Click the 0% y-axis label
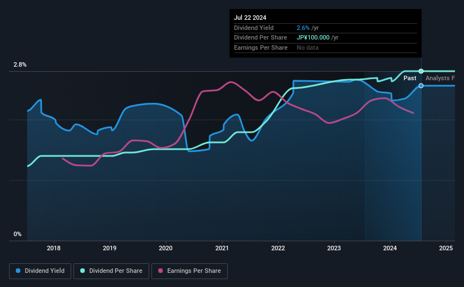 [x=18, y=234]
